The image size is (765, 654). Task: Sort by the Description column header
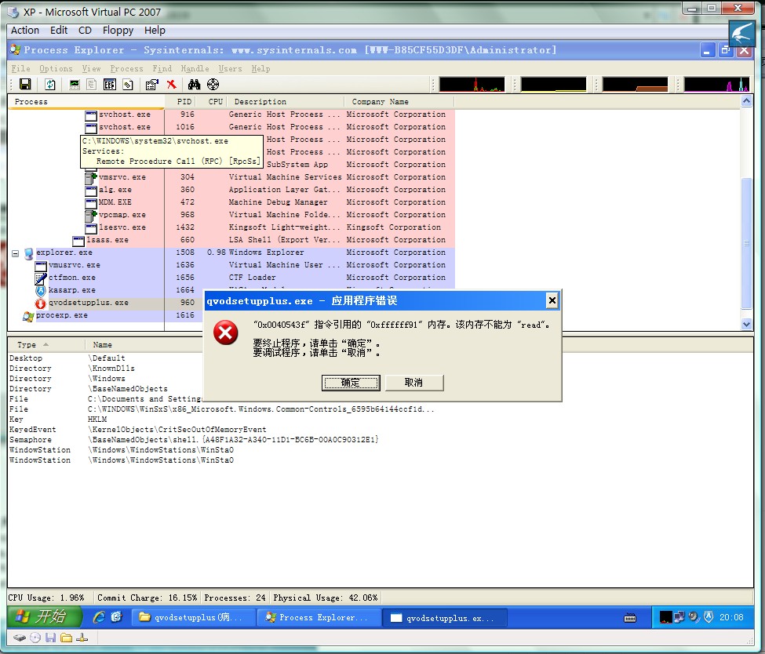pyautogui.click(x=286, y=101)
